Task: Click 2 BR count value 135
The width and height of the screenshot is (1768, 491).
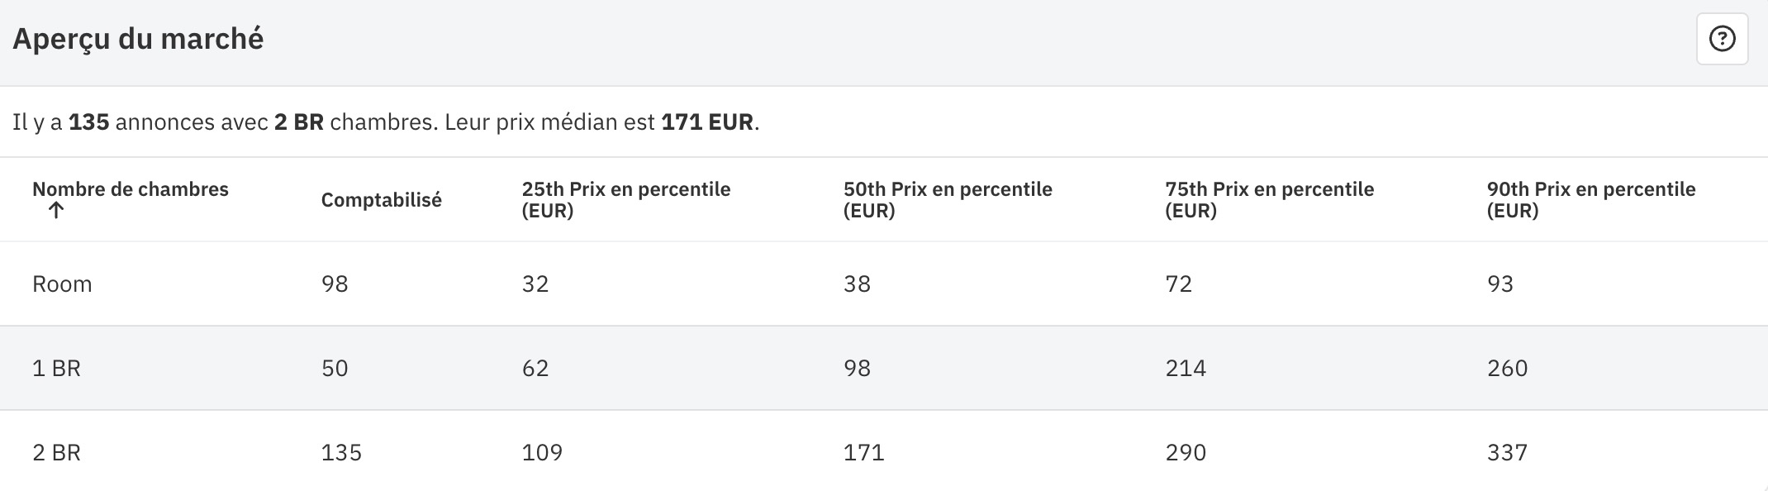Action: [341, 453]
